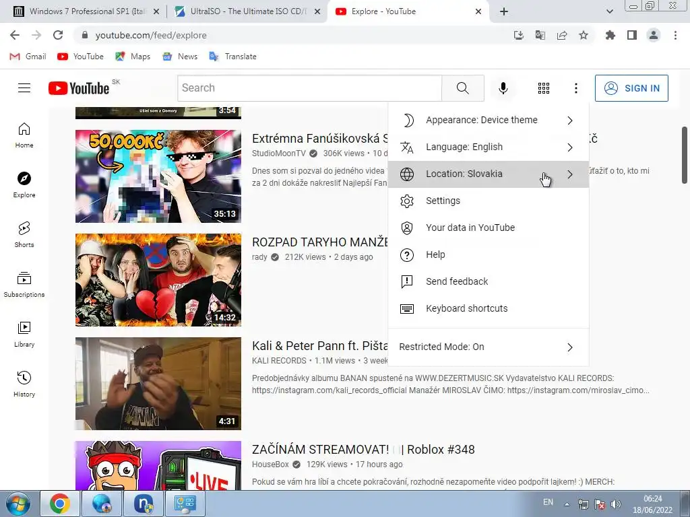The image size is (690, 517).
Task: Expand Location: Slovakia submenu
Action: (x=489, y=174)
